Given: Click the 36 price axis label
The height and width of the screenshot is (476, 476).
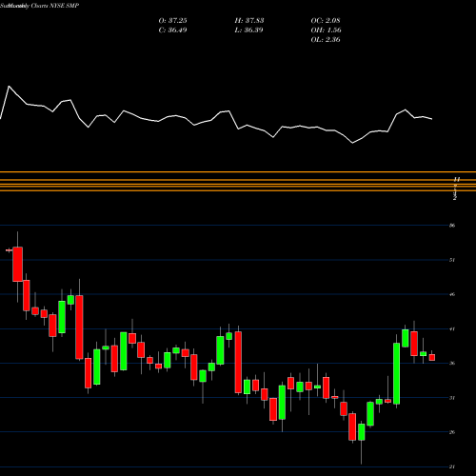Looking at the screenshot, I should pyautogui.click(x=452, y=364).
